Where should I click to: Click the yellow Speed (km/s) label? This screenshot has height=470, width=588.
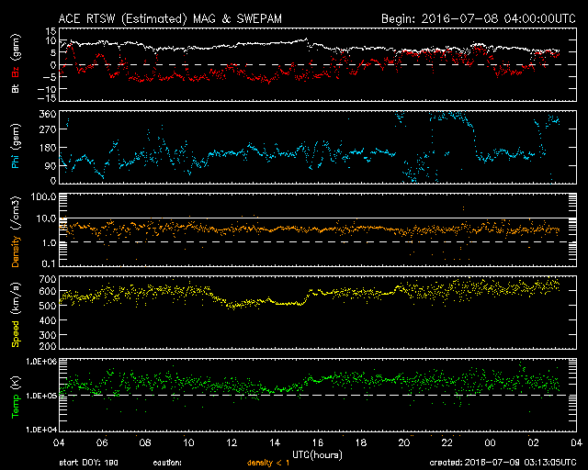coord(16,312)
